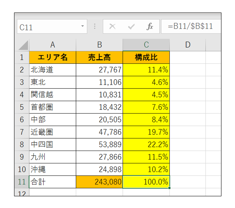Click the Enter checkmark icon in formula bar

(x=131, y=27)
